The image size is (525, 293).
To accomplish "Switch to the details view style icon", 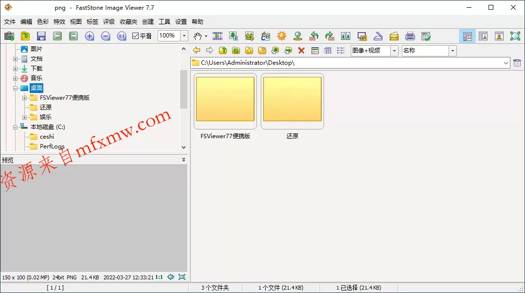I will coord(328,50).
